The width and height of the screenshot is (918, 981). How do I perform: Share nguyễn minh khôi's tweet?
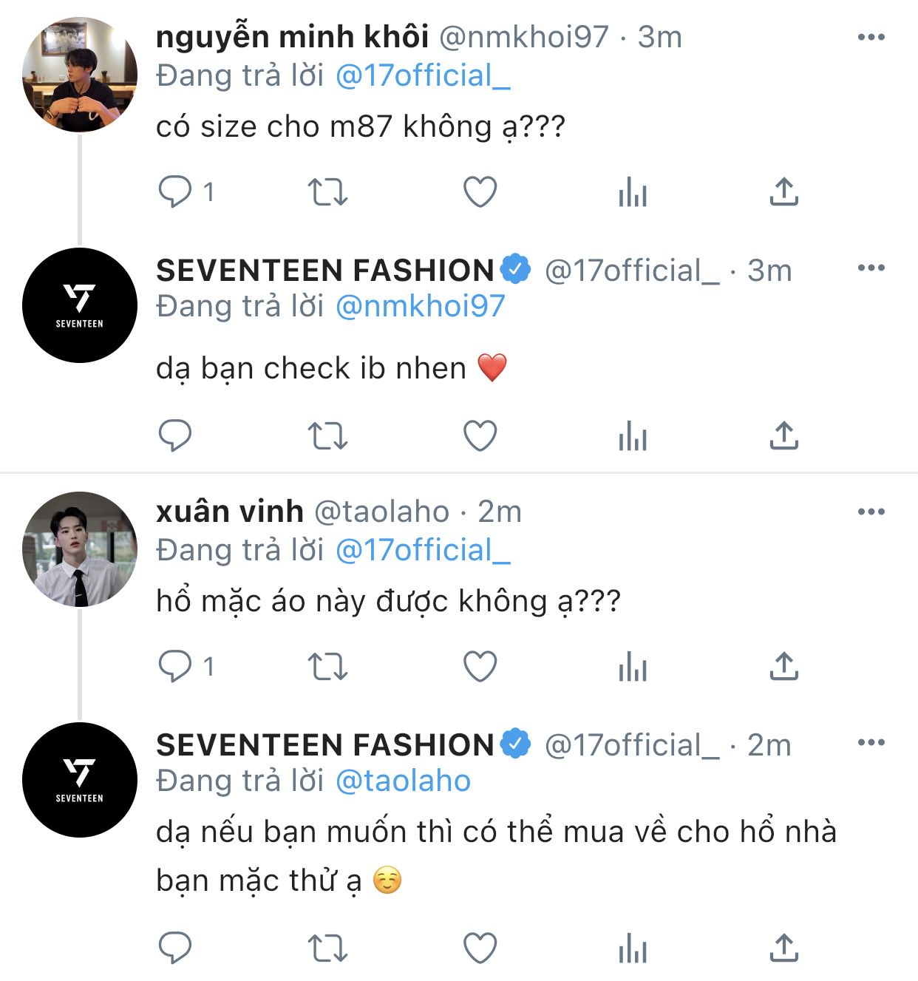pos(783,192)
